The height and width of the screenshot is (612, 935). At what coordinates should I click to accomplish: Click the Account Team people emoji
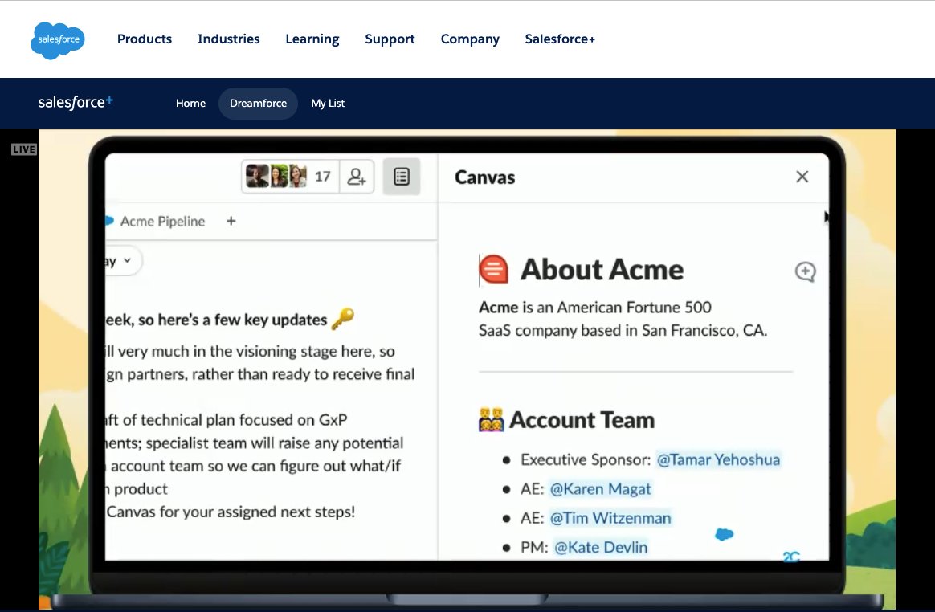coord(491,420)
